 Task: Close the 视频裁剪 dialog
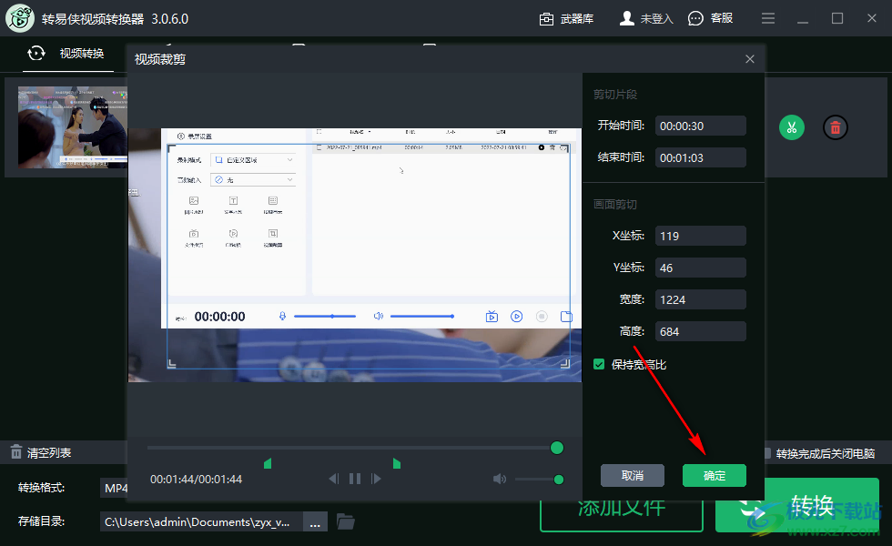(750, 59)
